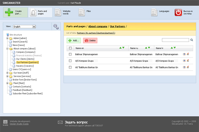Follow the Our Partners breadcrumb link
Screen dimensions: 199x132
pos(117,26)
